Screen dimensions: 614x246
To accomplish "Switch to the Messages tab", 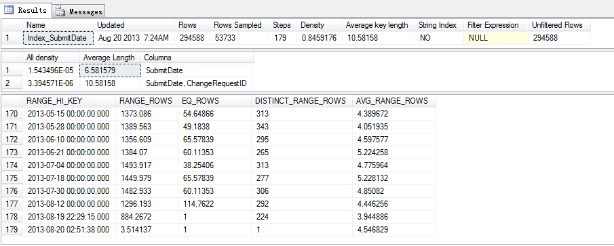I will [x=79, y=12].
